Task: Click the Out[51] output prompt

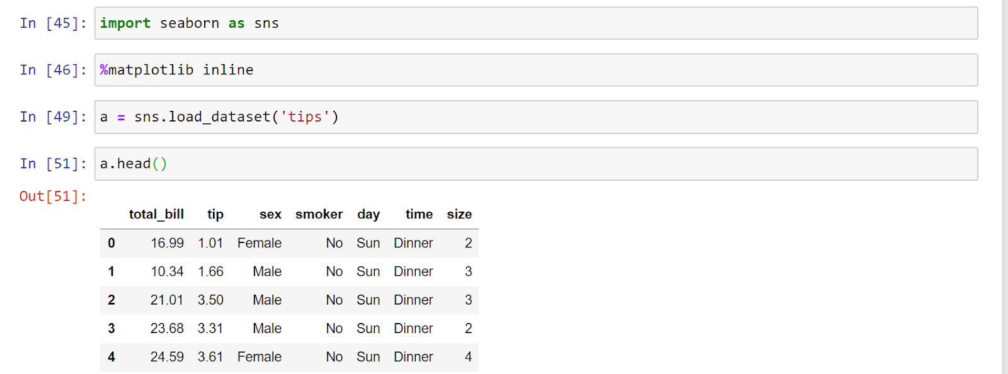Action: pos(54,196)
